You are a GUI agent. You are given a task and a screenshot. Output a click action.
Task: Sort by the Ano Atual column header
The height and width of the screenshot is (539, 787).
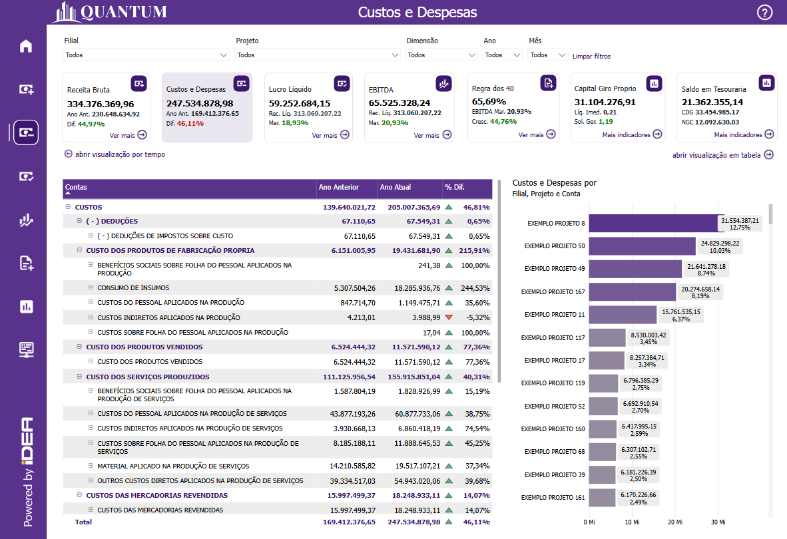click(395, 187)
